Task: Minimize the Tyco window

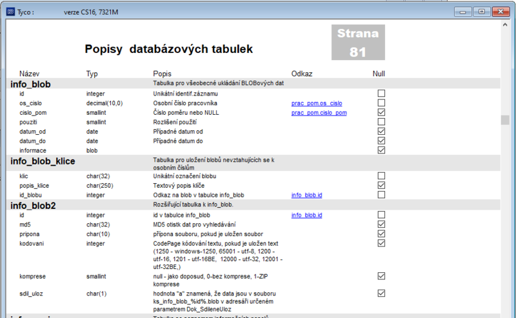Action: tap(463, 12)
